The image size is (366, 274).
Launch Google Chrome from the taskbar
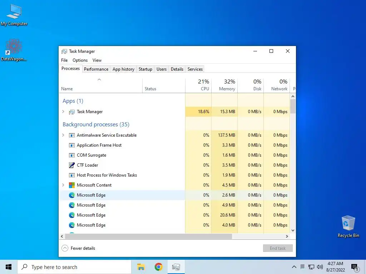pos(158,267)
